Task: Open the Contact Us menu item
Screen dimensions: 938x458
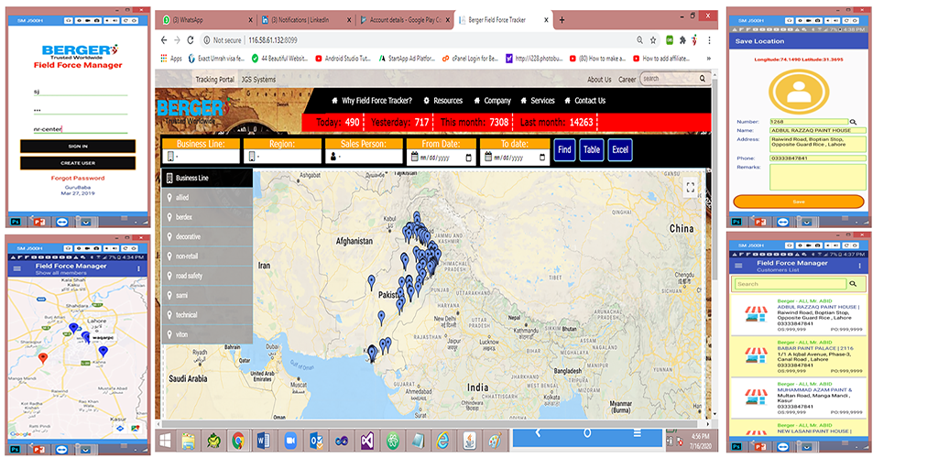Action: coord(584,101)
